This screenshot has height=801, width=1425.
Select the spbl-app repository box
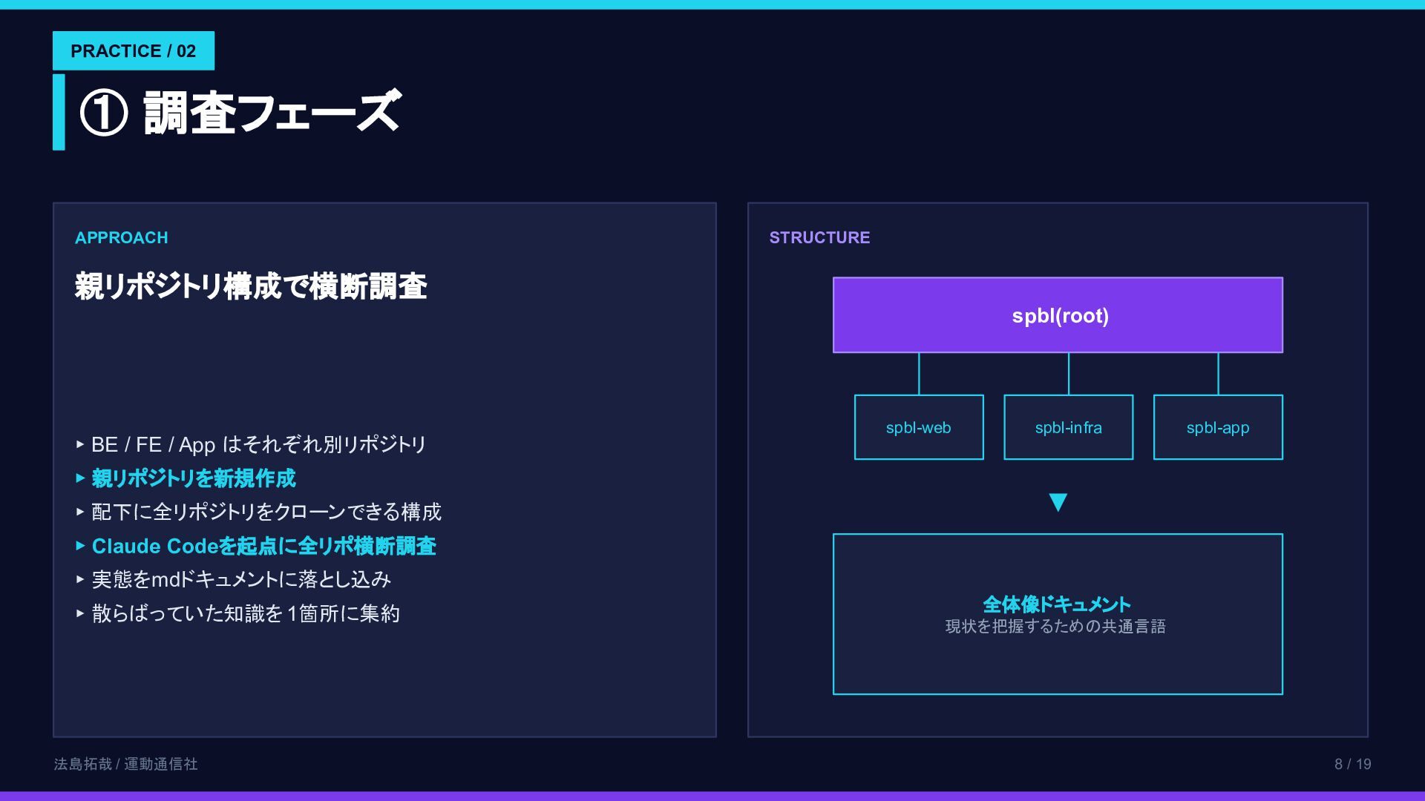tap(1217, 427)
